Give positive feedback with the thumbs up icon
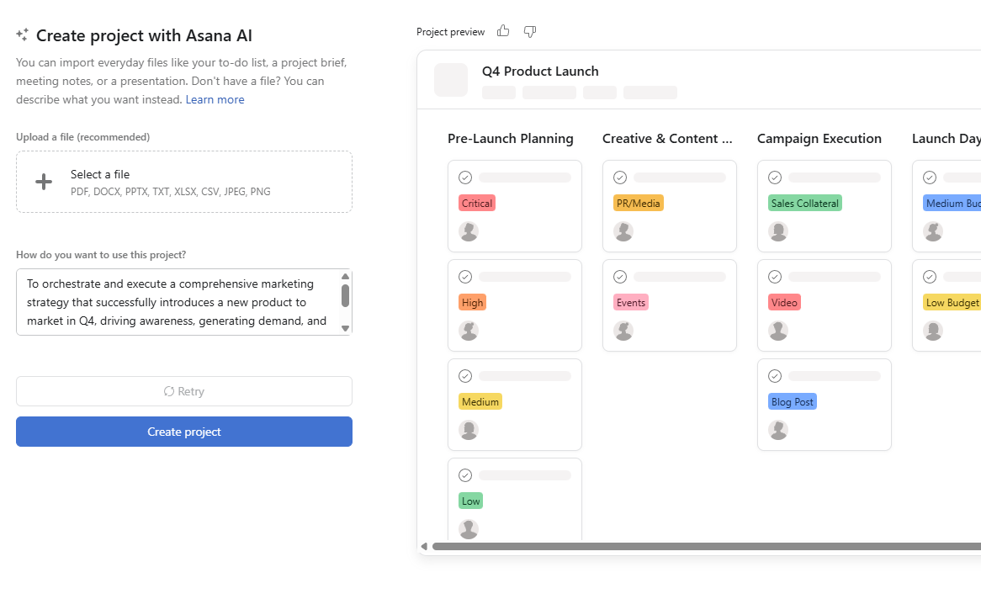This screenshot has width=981, height=599. click(502, 30)
